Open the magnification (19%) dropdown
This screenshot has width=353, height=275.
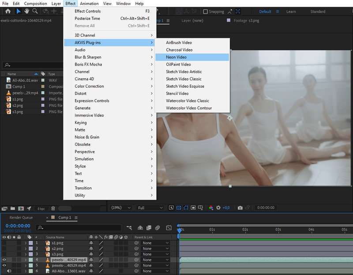pos(120,208)
